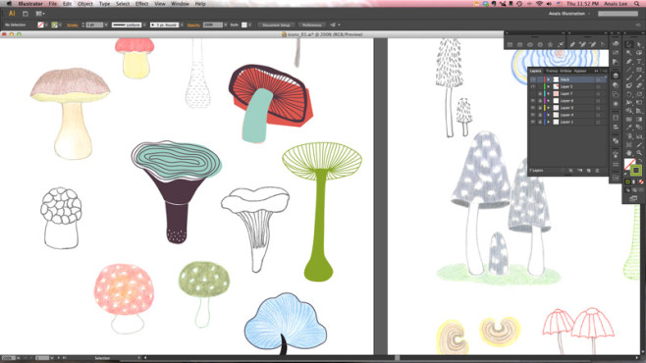
Task: Show the hidden Layer 7 via its visibility box
Action: click(533, 94)
